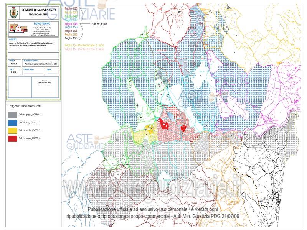Click the large red building shape in Lotto 4

tap(164, 124)
